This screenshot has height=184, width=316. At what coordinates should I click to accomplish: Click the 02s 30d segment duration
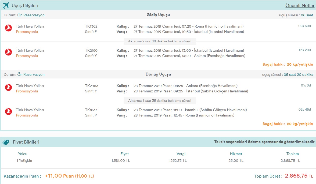(x=304, y=26)
